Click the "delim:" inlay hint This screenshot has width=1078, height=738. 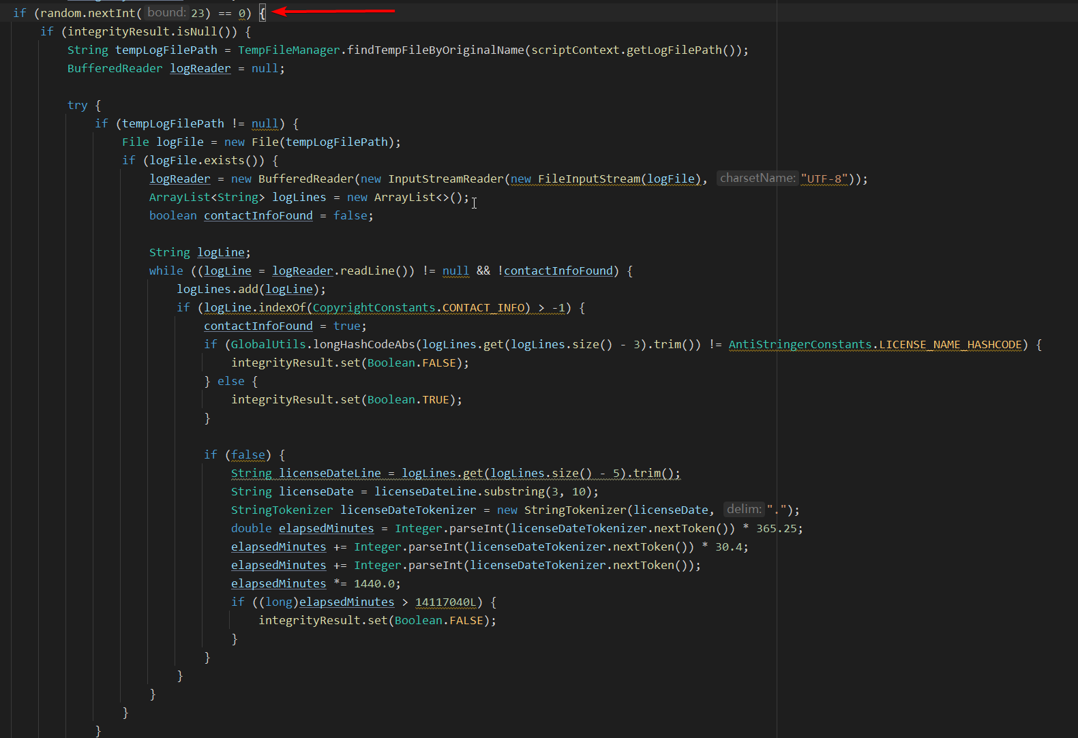click(x=744, y=509)
